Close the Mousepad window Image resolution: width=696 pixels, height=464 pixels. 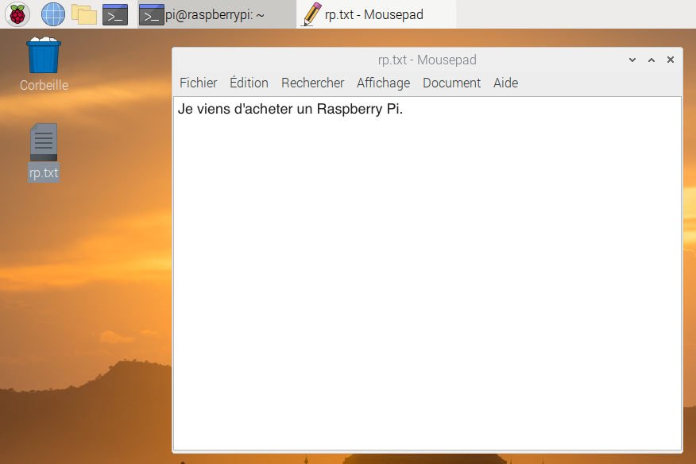tap(671, 60)
